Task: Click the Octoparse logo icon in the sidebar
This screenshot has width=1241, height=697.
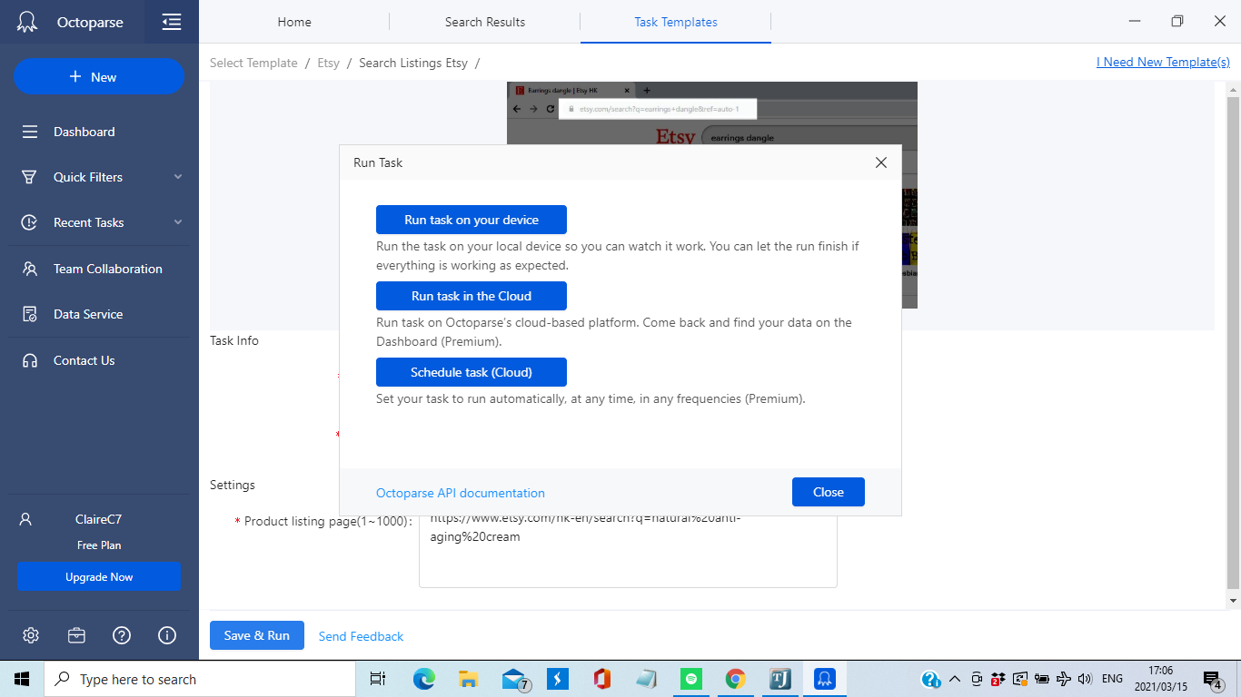Action: click(27, 22)
